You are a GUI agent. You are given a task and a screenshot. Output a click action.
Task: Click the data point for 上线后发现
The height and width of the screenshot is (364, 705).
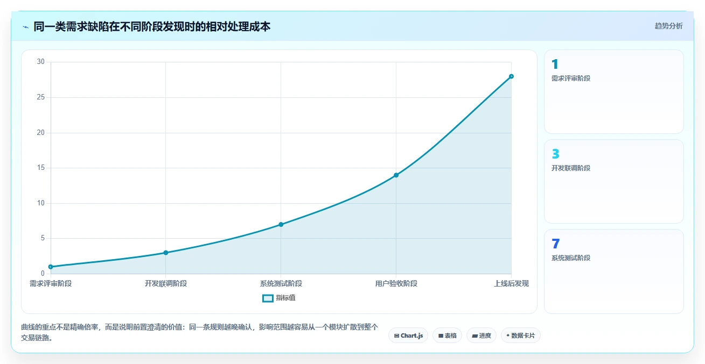pyautogui.click(x=511, y=76)
